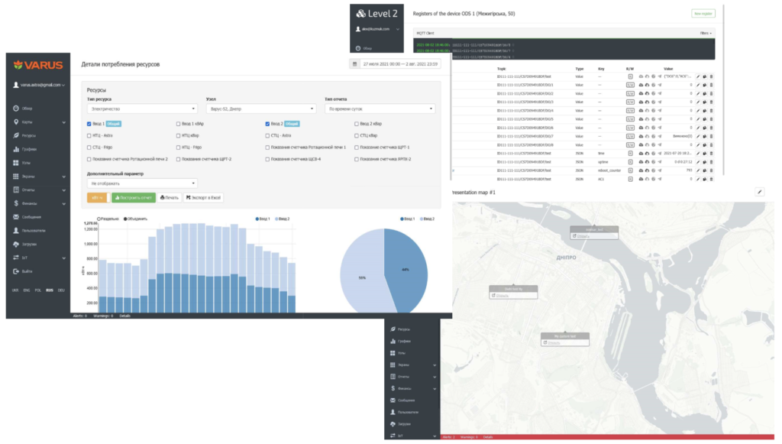Toggle the orange кВт·ч unit switch
The image size is (782, 444).
click(99, 198)
